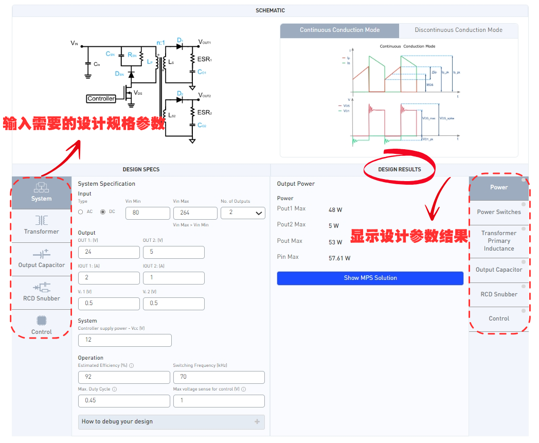Click the flyback schematic diagram
The height and width of the screenshot is (443, 539).
141,90
